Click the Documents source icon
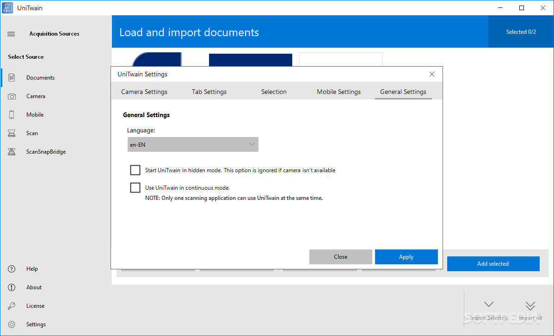 pyautogui.click(x=12, y=77)
